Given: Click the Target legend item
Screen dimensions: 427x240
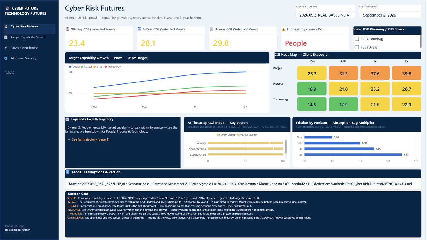Looking at the screenshot, I should point(98,67).
